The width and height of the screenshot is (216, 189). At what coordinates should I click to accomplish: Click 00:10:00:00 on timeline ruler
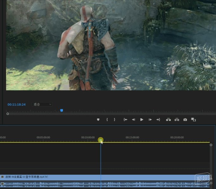(x=88, y=138)
